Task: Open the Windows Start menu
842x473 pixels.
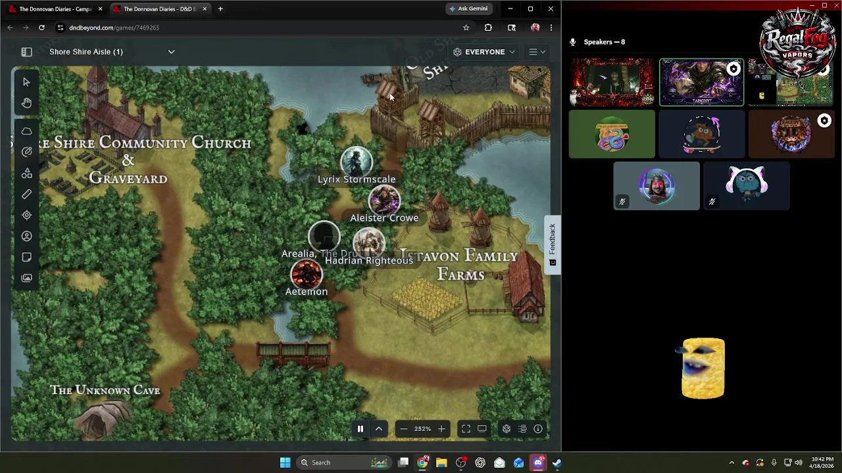Action: (x=285, y=462)
